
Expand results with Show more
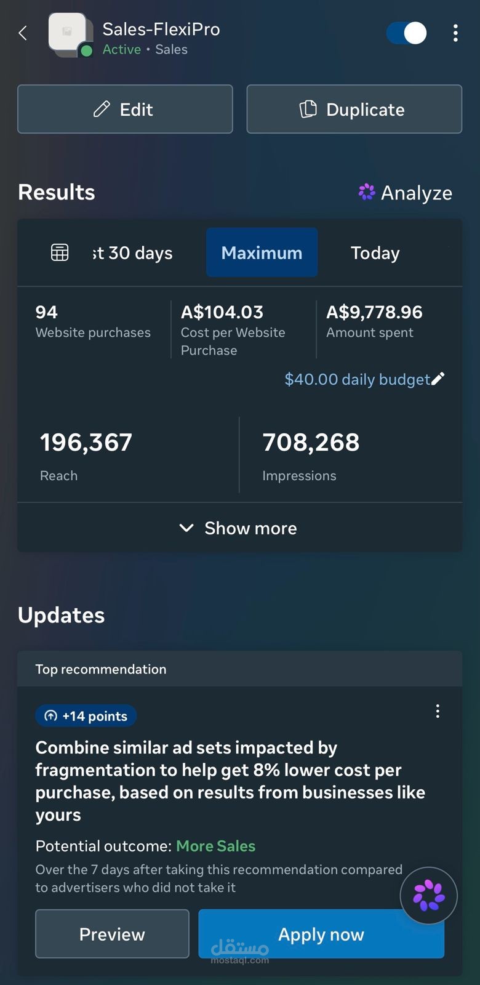pyautogui.click(x=239, y=528)
